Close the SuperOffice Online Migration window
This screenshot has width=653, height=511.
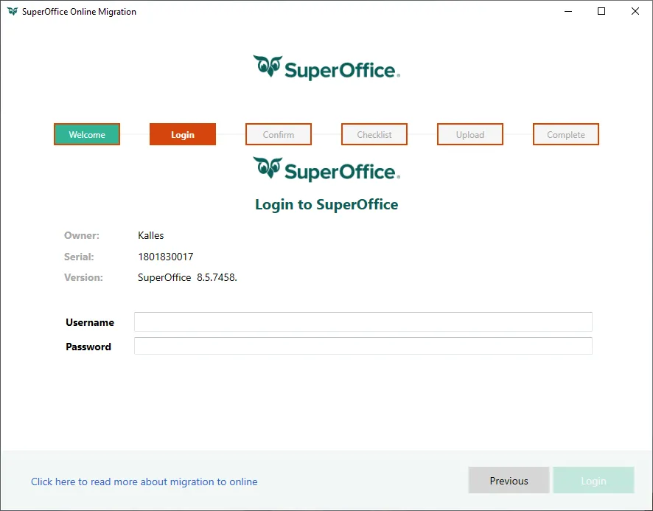click(x=635, y=12)
